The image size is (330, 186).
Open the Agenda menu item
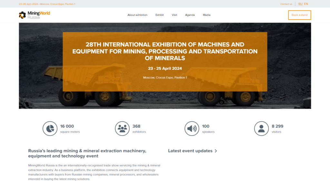pos(190,15)
